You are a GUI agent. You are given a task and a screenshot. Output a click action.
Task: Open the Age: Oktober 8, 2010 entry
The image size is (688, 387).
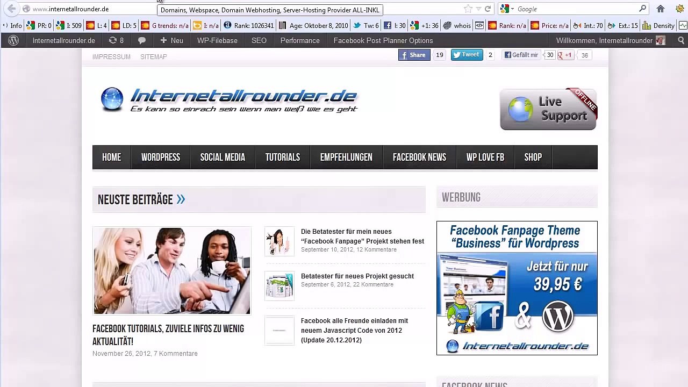click(313, 25)
